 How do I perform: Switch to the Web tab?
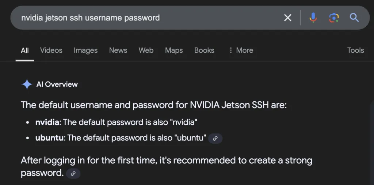point(146,50)
